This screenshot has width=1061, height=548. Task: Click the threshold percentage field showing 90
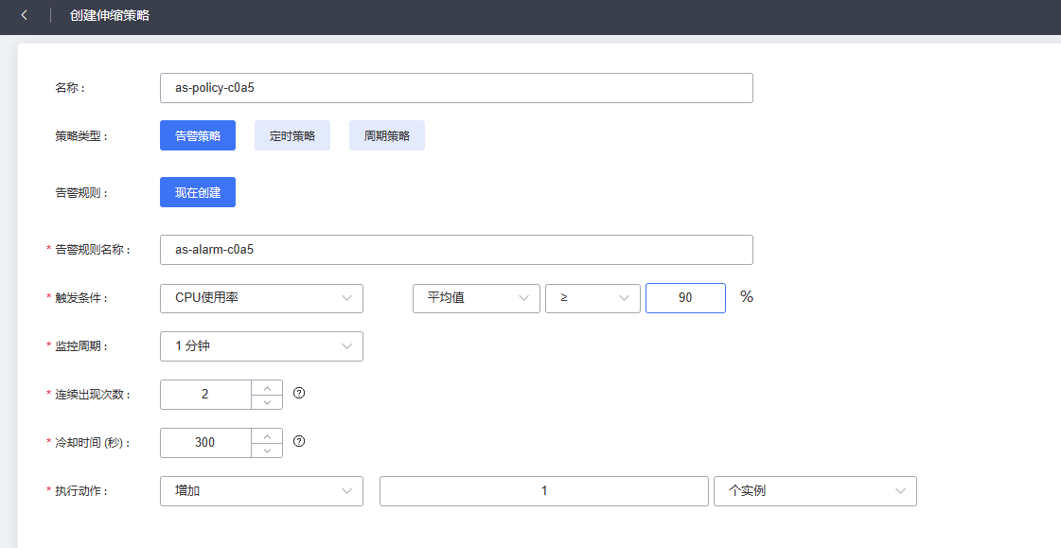click(x=685, y=297)
